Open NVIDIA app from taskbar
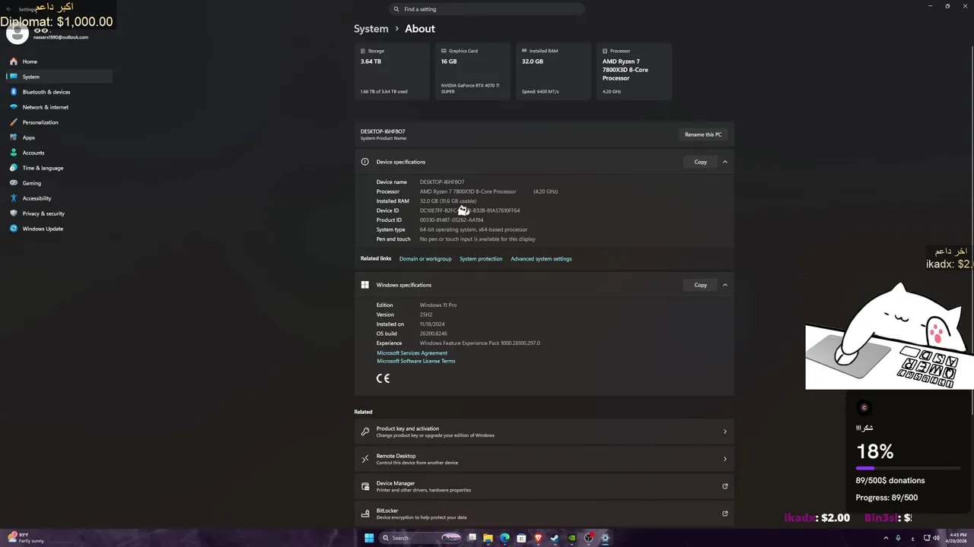 571,538
